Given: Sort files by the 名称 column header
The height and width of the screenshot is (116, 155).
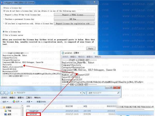Looking at the screenshot, I should [x=28, y=106].
